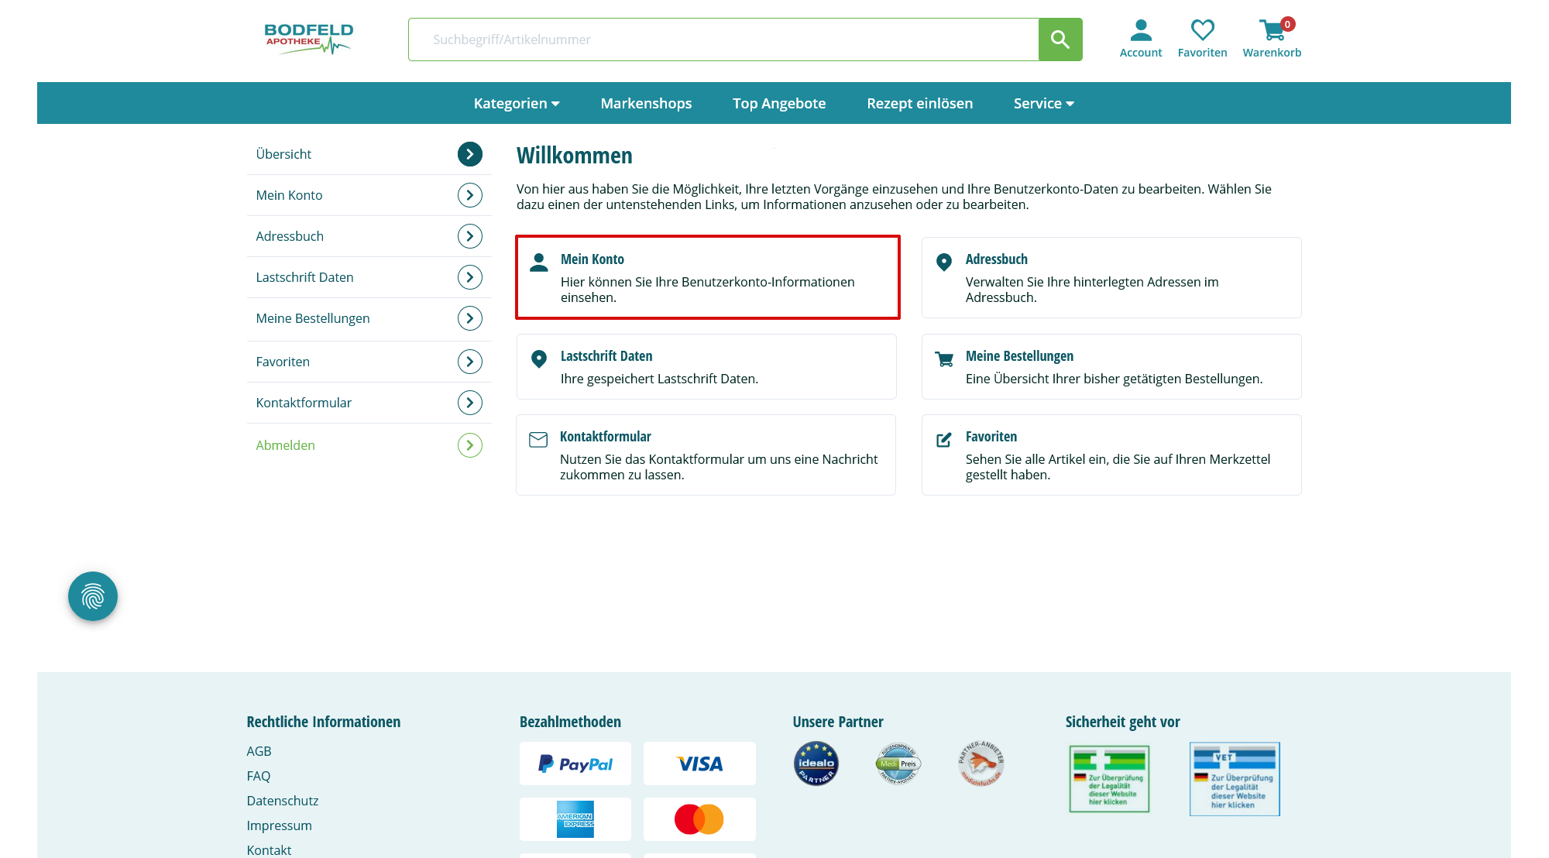Expand the Service dropdown menu
This screenshot has width=1549, height=858.
tap(1043, 103)
